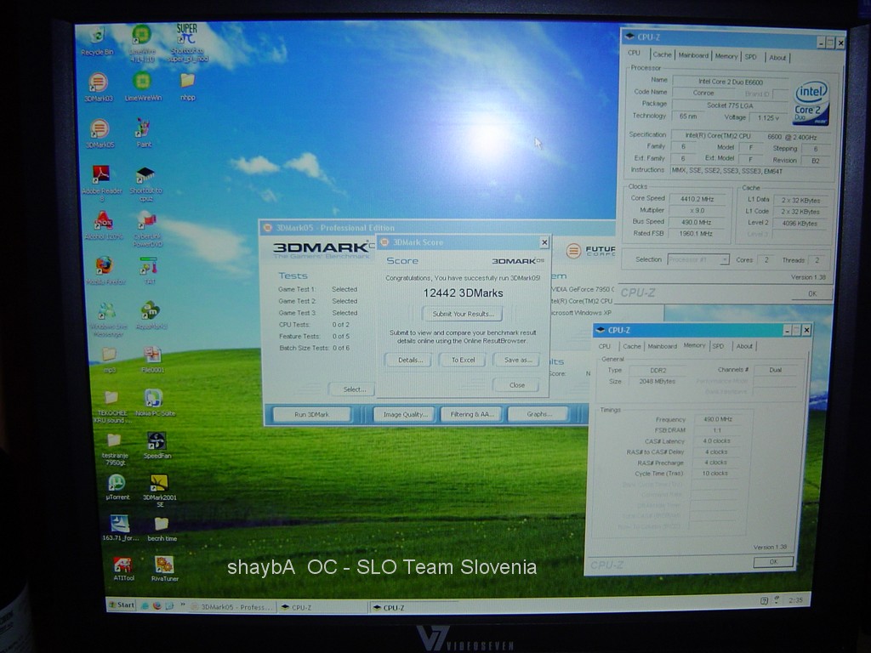This screenshot has width=871, height=653.
Task: Open the Graphs... button in 3DMark05
Action: click(x=538, y=414)
